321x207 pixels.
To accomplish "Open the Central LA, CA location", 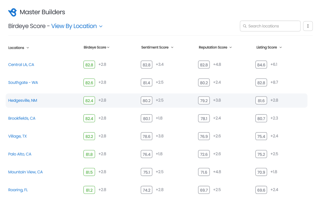I will click(21, 65).
